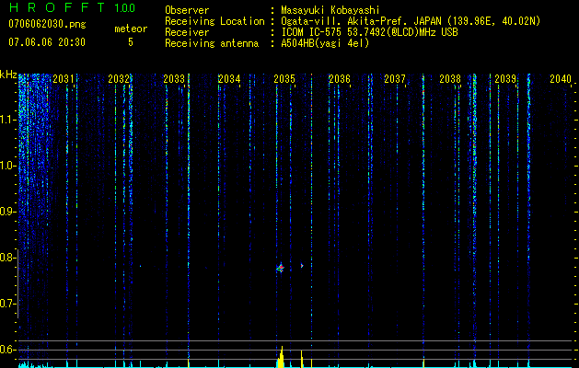
Task: Click the 2037 time marker
Action: (394, 78)
